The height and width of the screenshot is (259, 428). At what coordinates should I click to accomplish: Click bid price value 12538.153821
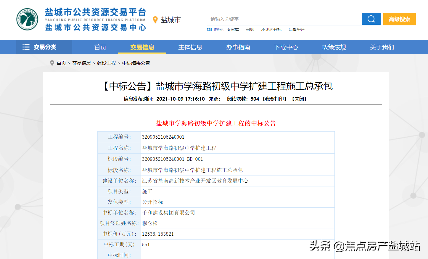coord(158,234)
